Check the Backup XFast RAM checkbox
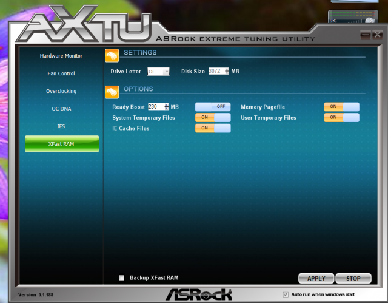 click(121, 277)
